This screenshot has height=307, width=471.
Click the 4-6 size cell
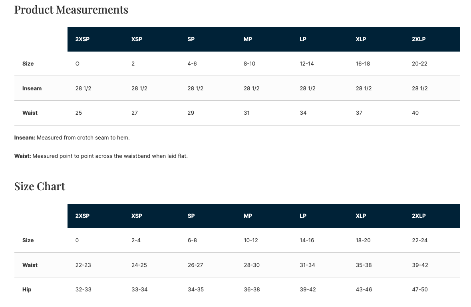tap(192, 64)
